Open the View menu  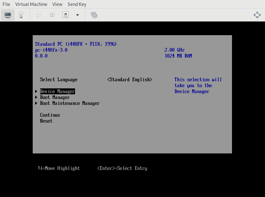[57, 4]
